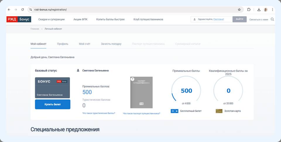Click the free ticket icon
Screen dimensions: 281x142
click(174, 111)
